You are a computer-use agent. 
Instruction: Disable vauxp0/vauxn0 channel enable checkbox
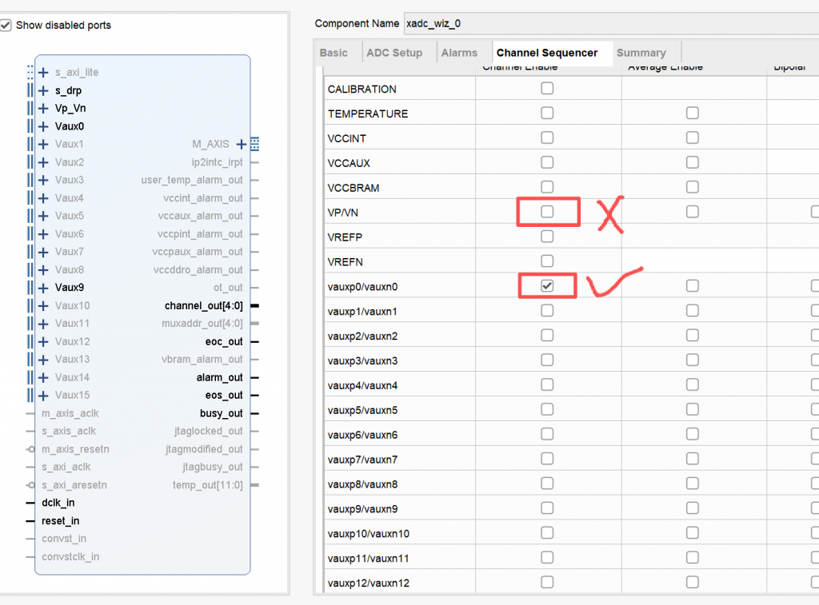pyautogui.click(x=547, y=286)
